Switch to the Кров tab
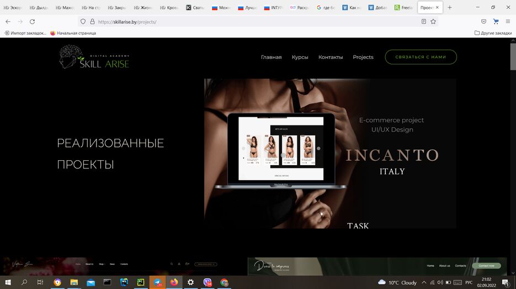This screenshot has height=289, width=516. tap(169, 7)
